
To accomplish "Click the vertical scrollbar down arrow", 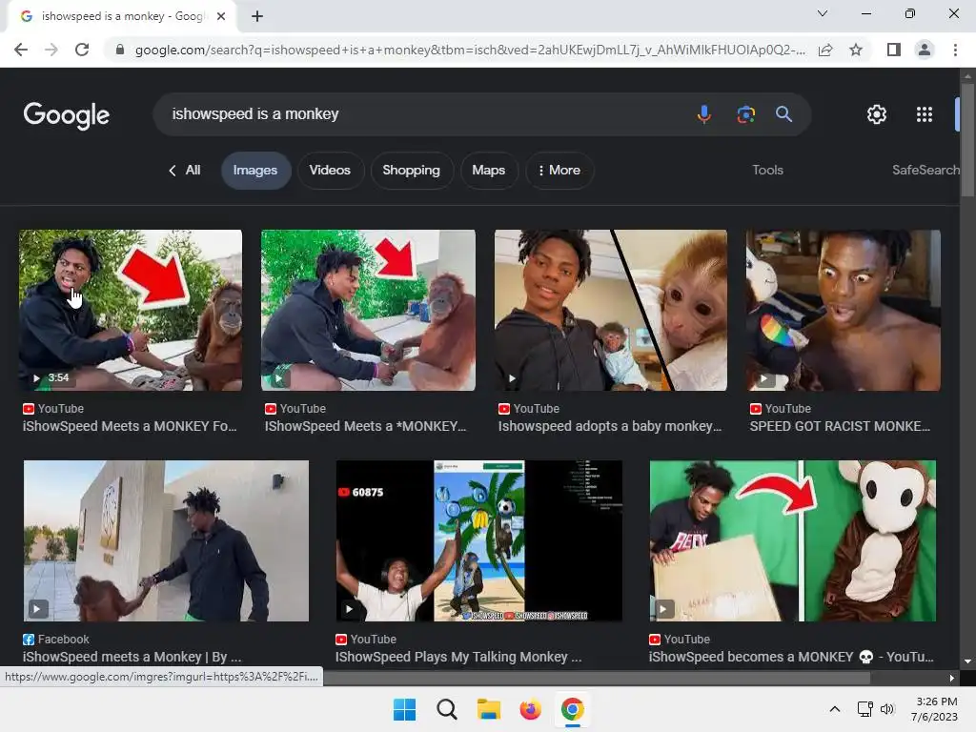I will coord(967,661).
